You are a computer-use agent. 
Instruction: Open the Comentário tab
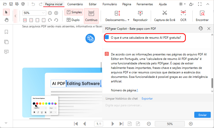(75, 4)
